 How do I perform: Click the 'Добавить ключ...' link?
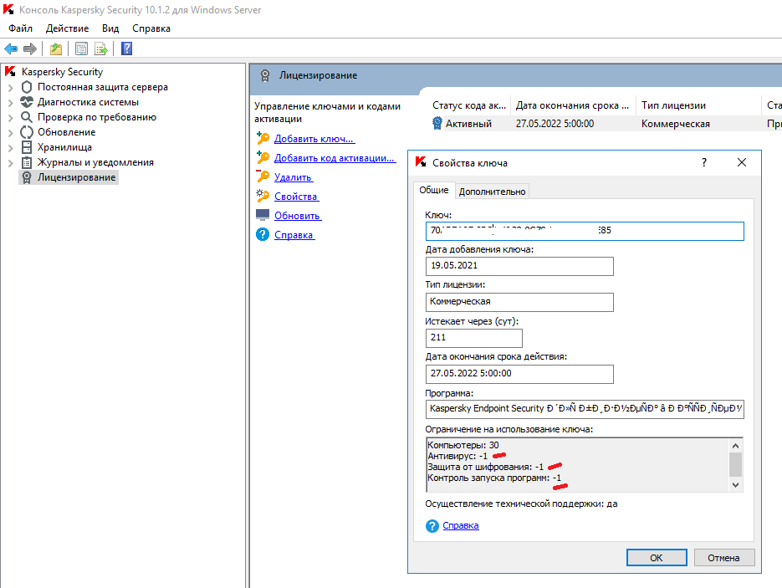(x=314, y=139)
